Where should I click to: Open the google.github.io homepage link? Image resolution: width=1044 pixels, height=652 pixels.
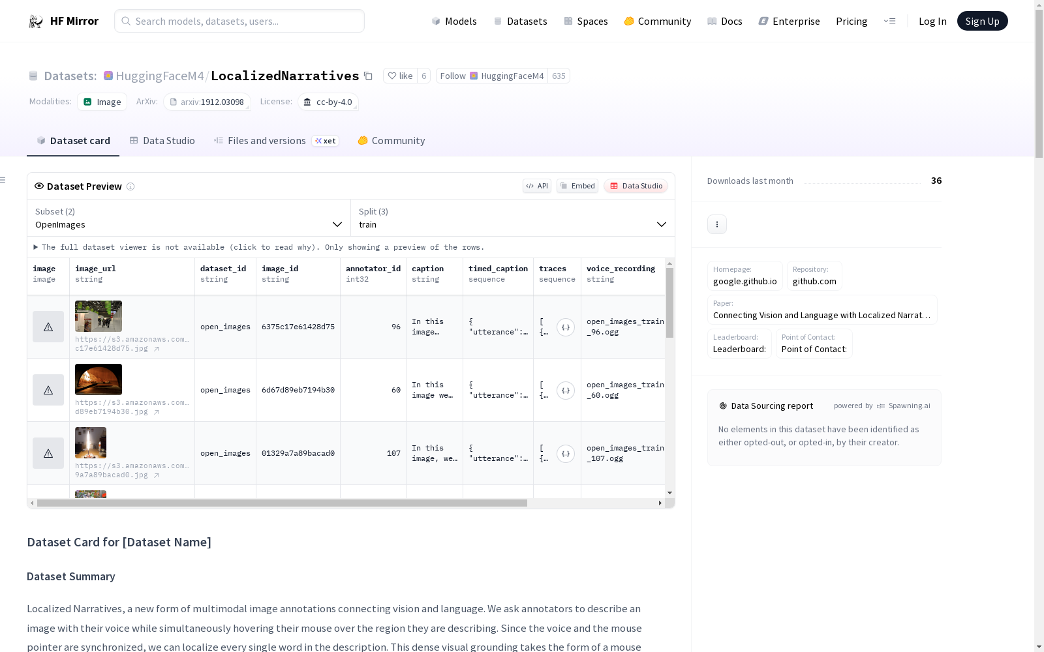coord(745,276)
